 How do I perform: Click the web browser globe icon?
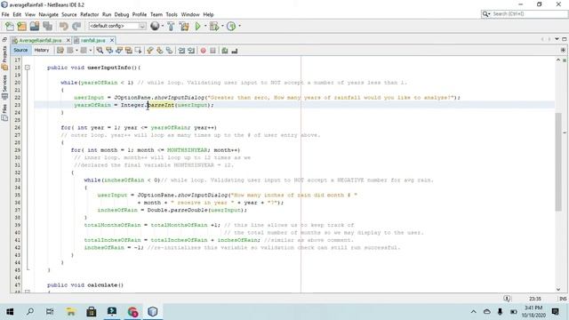tap(155, 26)
